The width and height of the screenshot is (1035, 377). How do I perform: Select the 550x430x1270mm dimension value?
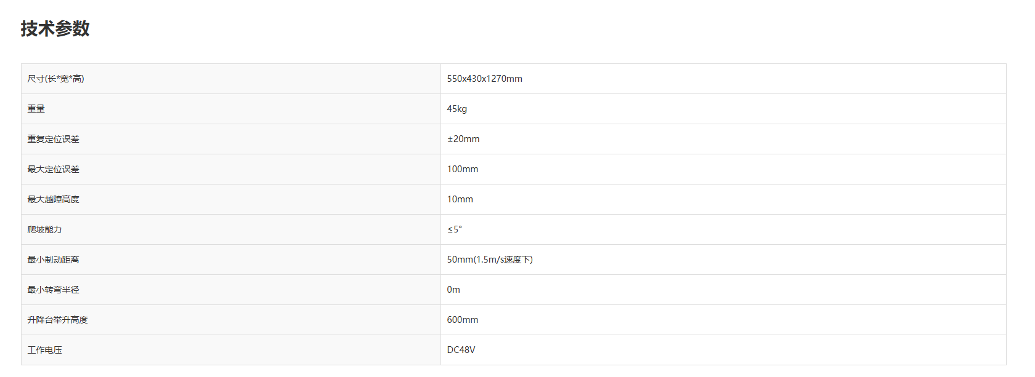(484, 79)
